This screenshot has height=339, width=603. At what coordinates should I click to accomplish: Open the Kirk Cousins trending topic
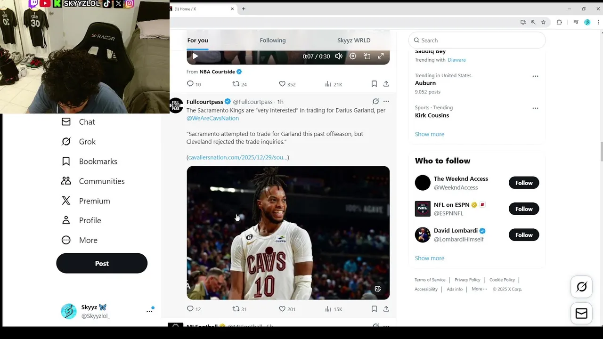pos(432,115)
